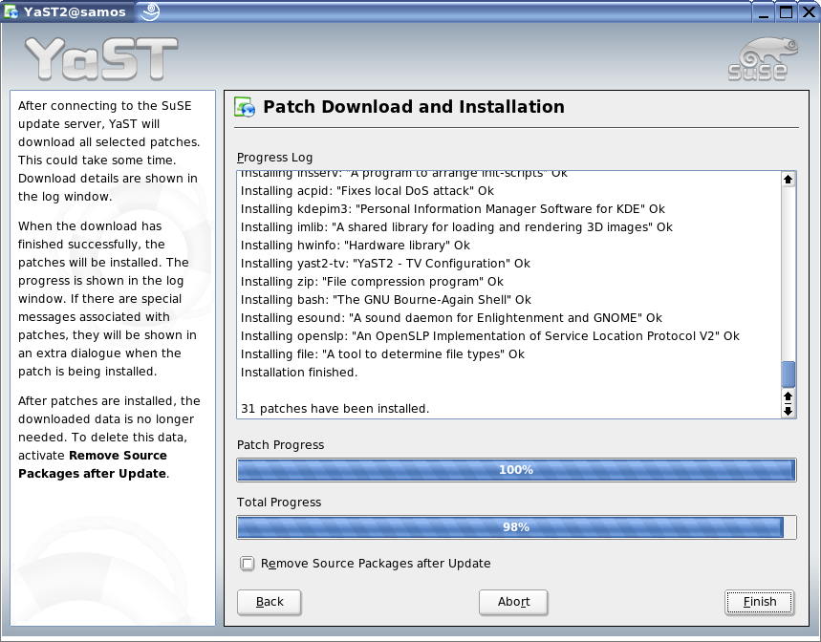821x642 pixels.
Task: Click the large YaST logo banner
Action: [x=101, y=58]
